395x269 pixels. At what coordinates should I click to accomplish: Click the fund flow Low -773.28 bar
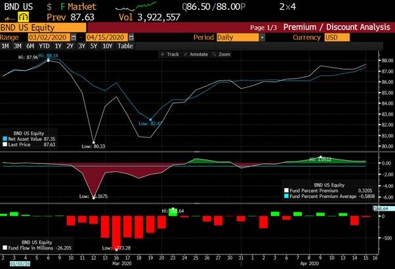click(x=116, y=233)
